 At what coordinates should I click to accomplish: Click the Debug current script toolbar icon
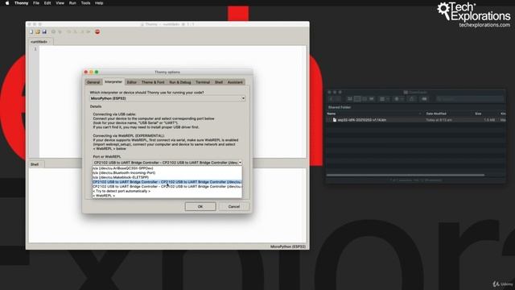click(x=60, y=32)
